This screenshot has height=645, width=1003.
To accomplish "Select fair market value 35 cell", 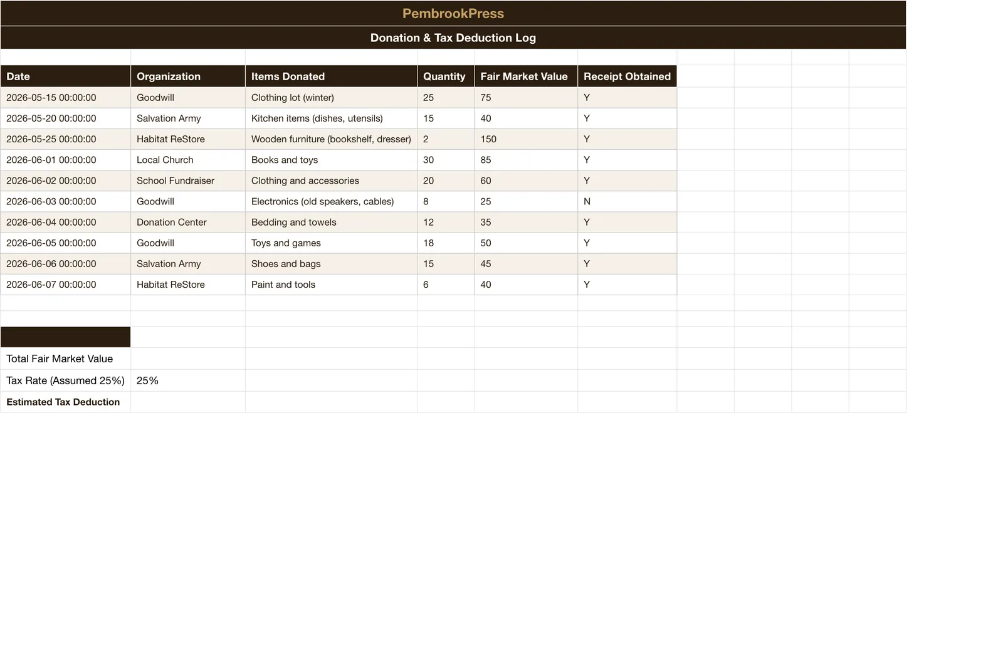I will point(526,222).
